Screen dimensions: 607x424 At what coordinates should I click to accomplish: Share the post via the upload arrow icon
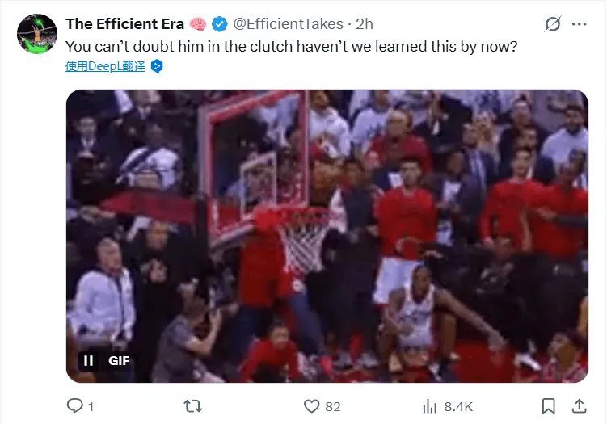point(580,406)
